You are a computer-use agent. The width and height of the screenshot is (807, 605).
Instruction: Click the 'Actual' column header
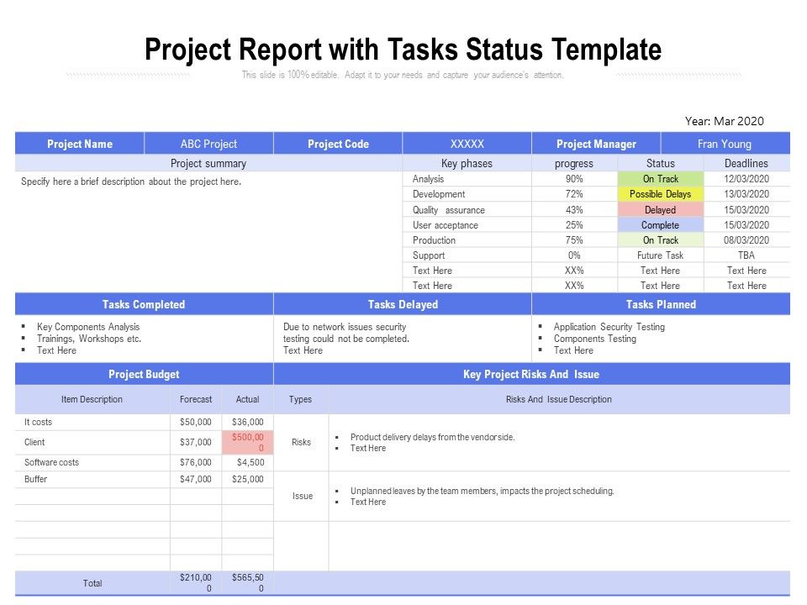[x=247, y=399]
